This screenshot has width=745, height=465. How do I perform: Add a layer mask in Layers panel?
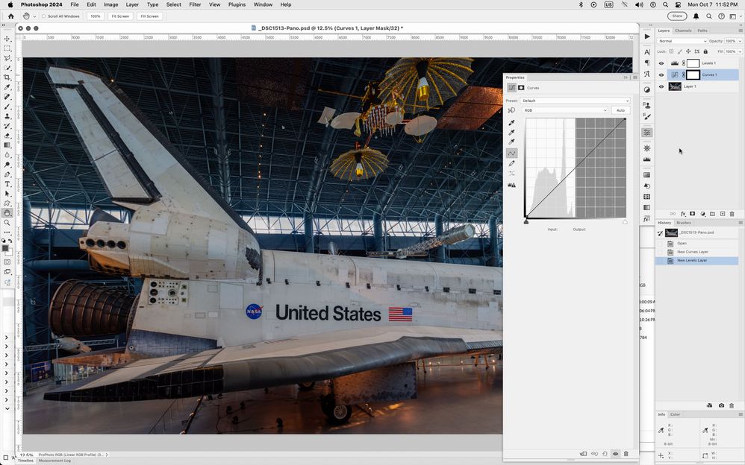(692, 214)
